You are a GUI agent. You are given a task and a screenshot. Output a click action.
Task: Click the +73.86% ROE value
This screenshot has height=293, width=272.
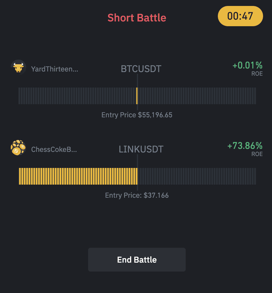pyautogui.click(x=245, y=146)
